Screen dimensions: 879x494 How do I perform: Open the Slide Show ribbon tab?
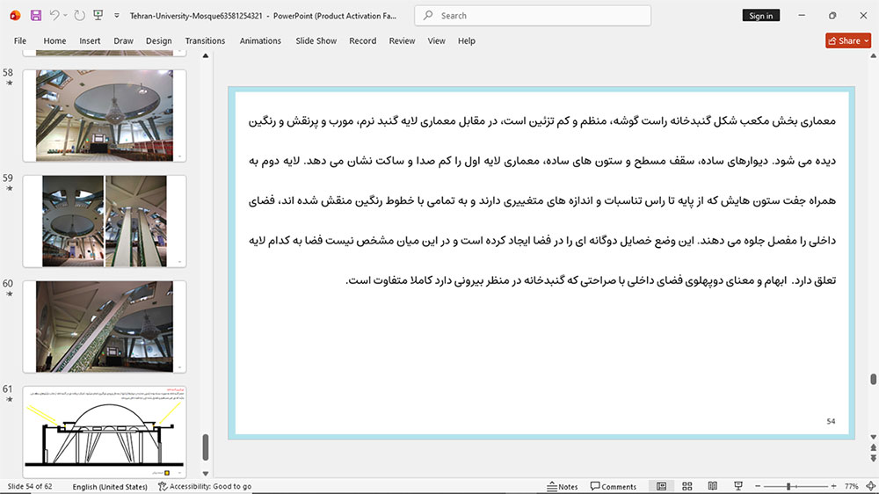point(316,41)
